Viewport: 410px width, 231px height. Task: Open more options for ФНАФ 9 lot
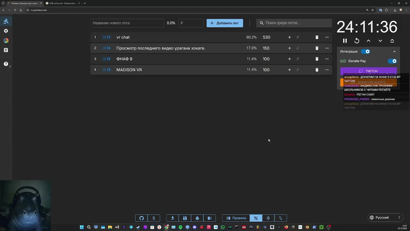[x=327, y=59]
